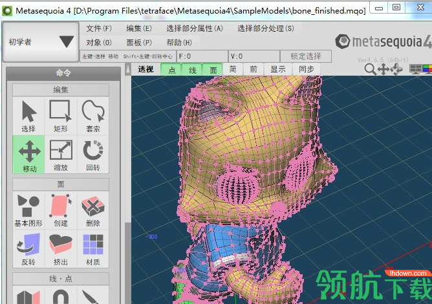Collapse the 面 tool section header
The width and height of the screenshot is (432, 304).
point(61,184)
